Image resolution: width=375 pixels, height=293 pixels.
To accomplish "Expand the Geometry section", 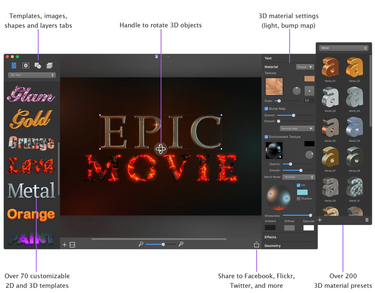I will tap(272, 246).
